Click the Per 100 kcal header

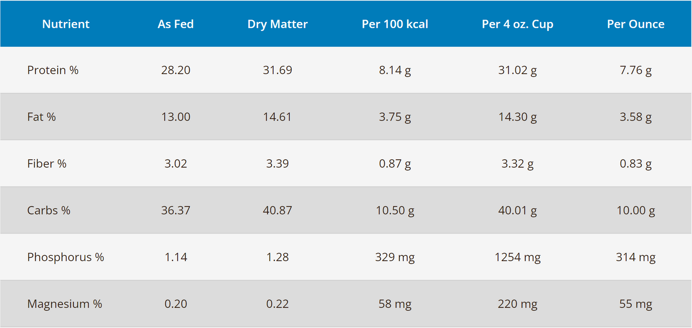(395, 24)
